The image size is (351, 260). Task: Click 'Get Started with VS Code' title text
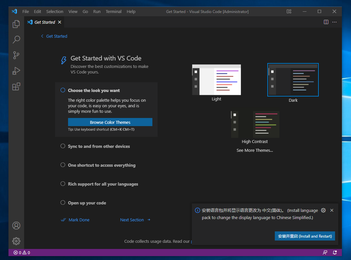106,58
